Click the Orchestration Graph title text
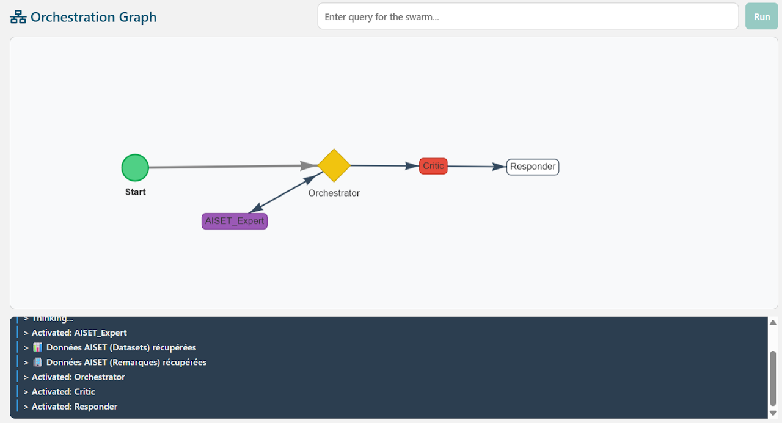Screen dimensions: 782x423 click(x=92, y=17)
